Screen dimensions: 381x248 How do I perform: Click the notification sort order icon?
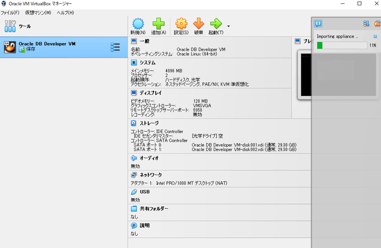[366, 24]
